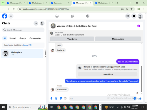
Task: Switch to first Messenger tab
Action: (16, 3)
